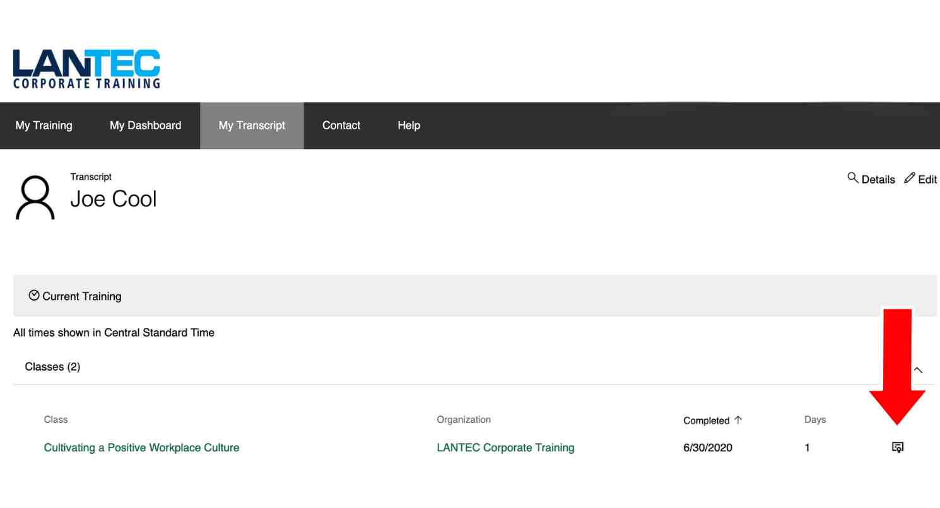Select the My Transcript navigation item
Screen dimensions: 940x508
tap(252, 125)
